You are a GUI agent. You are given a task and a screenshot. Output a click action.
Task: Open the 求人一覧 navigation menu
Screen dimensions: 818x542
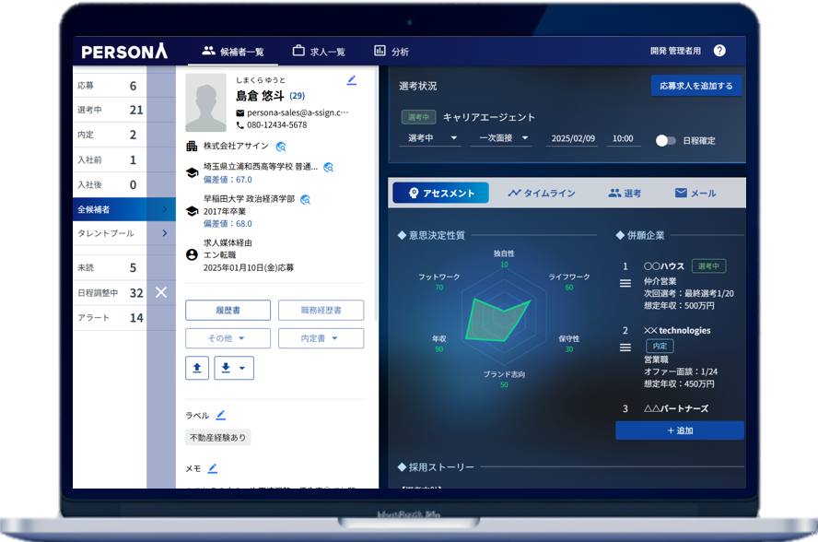319,52
